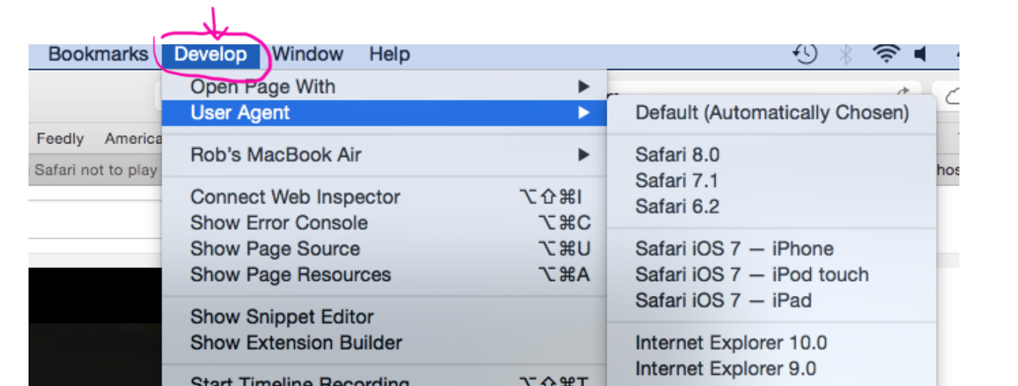Select Safari iOS 7 — iPad
The width and height of the screenshot is (1018, 386).
pyautogui.click(x=772, y=300)
